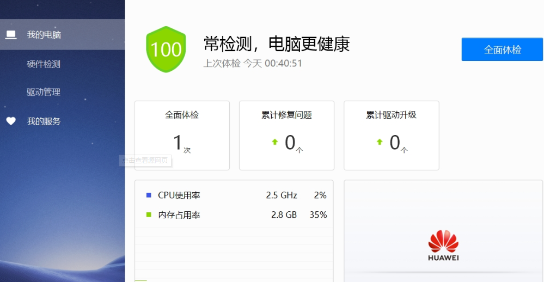Open the 累计修复问题 card
The image size is (544, 282).
click(286, 136)
